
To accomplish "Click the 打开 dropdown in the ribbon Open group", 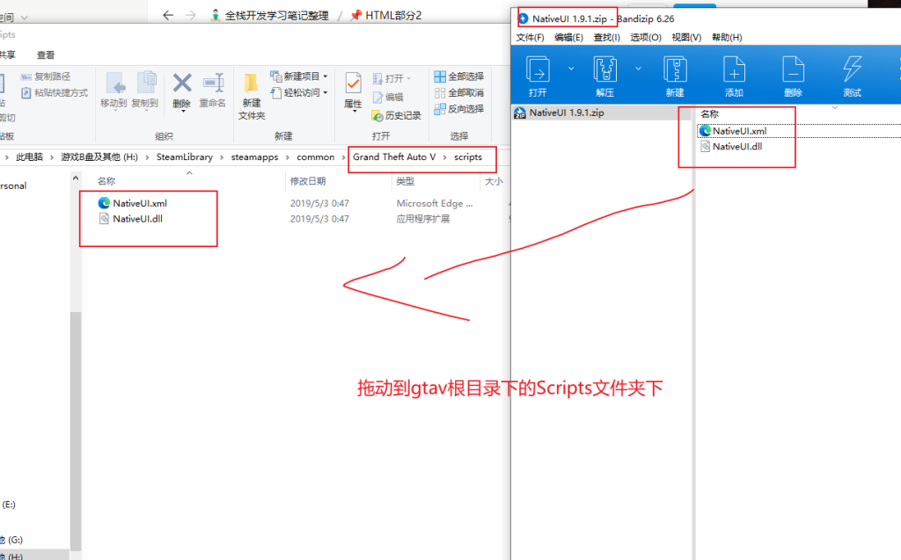I will pyautogui.click(x=392, y=78).
